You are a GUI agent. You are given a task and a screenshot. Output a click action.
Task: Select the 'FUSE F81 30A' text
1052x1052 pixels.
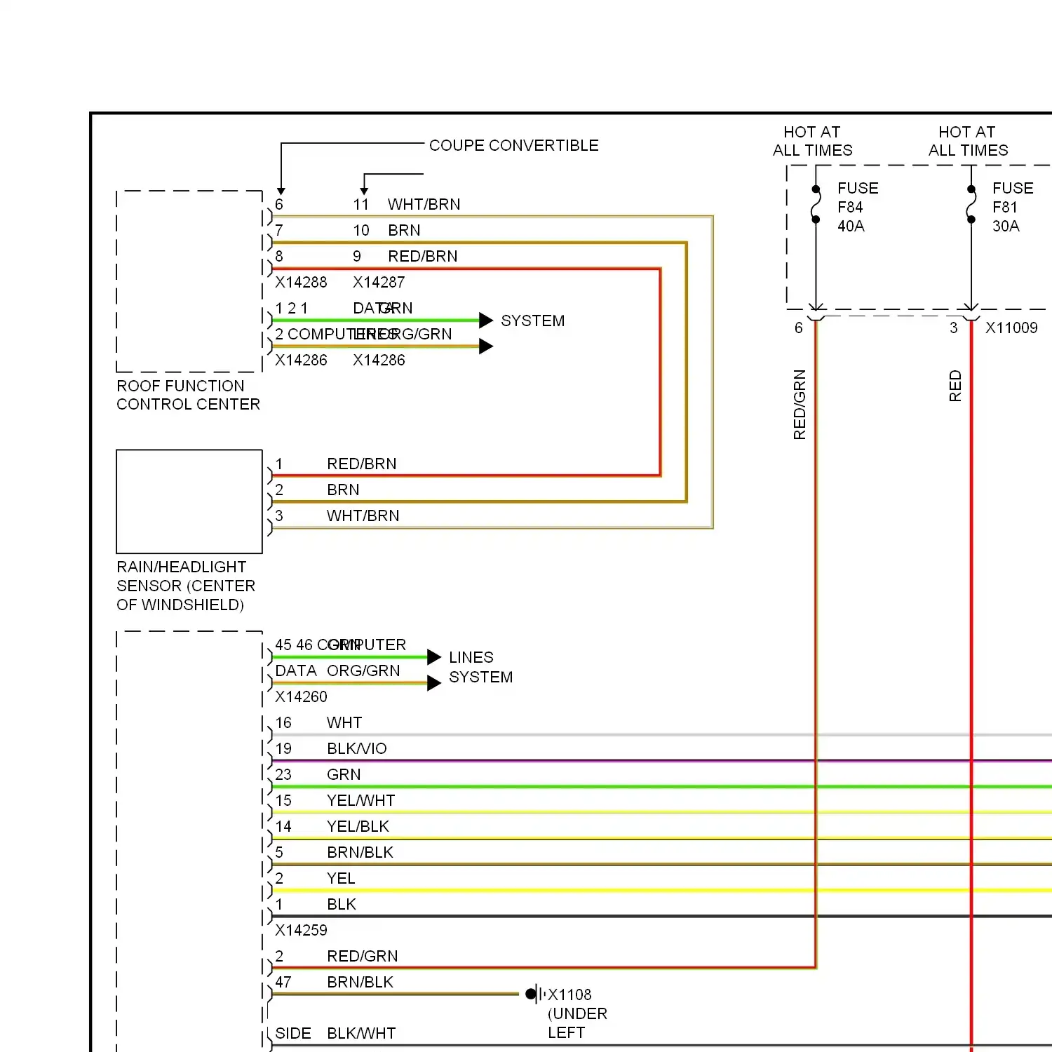(x=1013, y=207)
